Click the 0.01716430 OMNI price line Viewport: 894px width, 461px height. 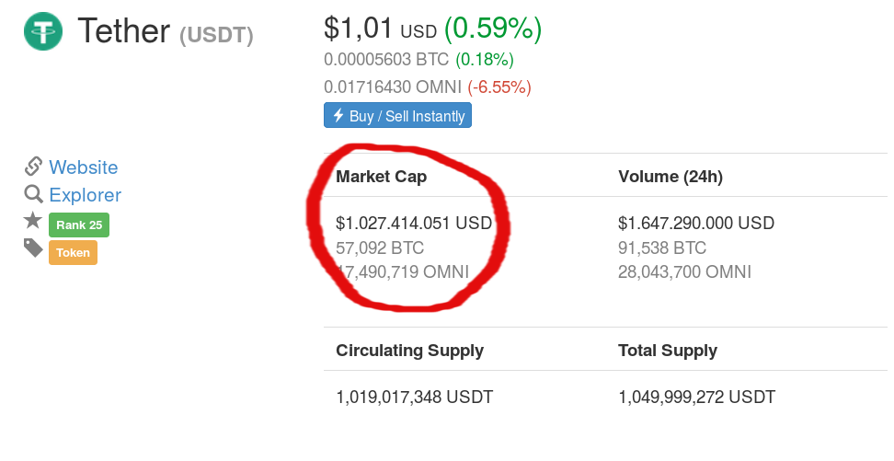[392, 86]
